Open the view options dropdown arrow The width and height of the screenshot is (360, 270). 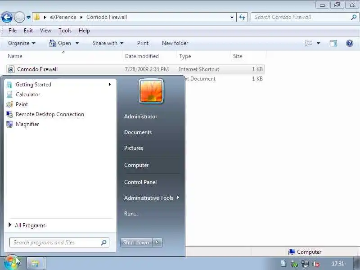319,43
